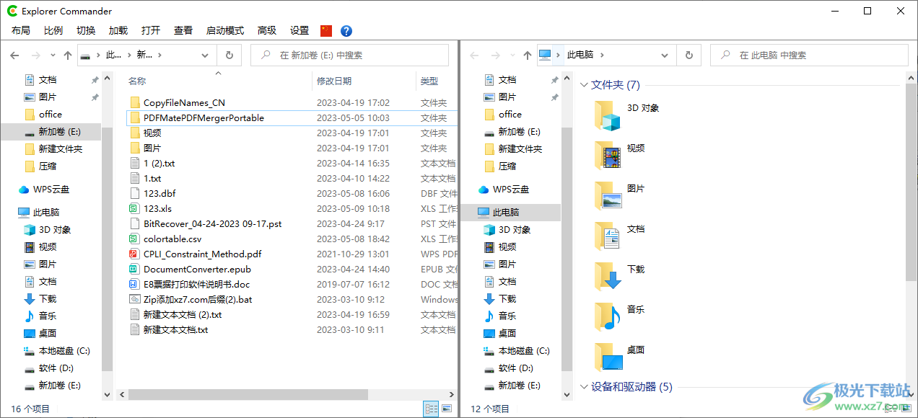The height and width of the screenshot is (418, 918).
Task: Open the 高级 menu
Action: click(266, 30)
